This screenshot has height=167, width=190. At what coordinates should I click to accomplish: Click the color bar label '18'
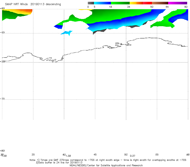pos(110,7)
